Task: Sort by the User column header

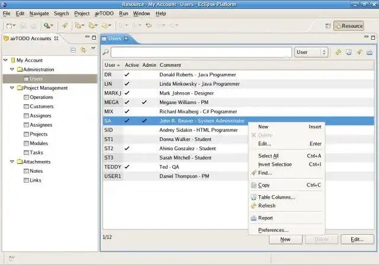Action: tap(113, 65)
